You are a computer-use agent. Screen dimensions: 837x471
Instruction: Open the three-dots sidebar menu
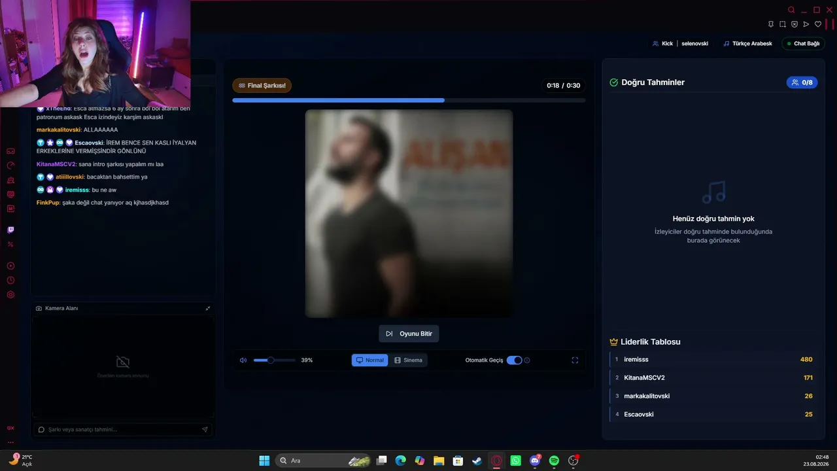10,442
